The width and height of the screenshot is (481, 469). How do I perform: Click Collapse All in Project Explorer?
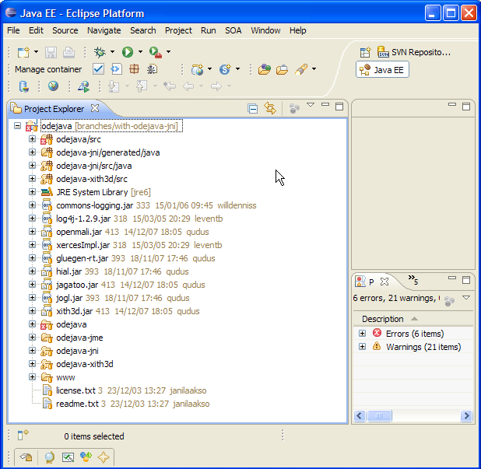(x=252, y=109)
